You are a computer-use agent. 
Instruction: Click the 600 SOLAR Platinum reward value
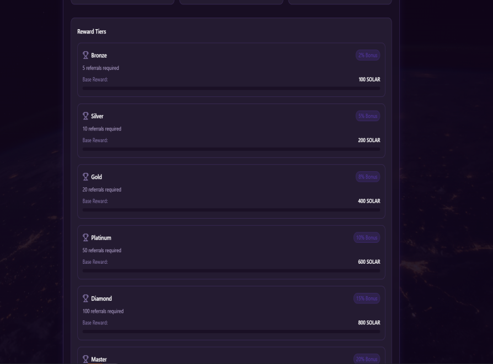pos(369,262)
